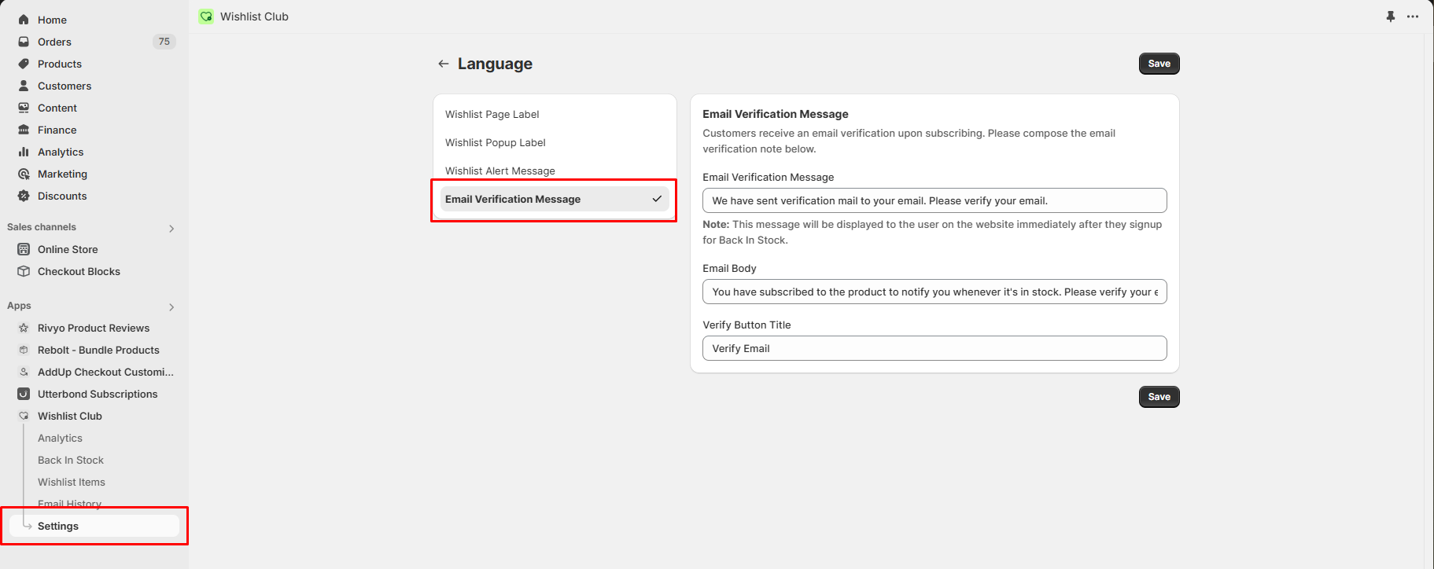The image size is (1434, 569).
Task: Click the AddUp Checkout Customizer icon
Action: [x=24, y=372]
